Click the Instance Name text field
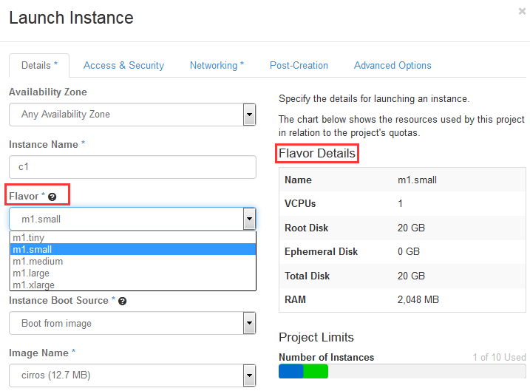The image size is (530, 391). (132, 167)
